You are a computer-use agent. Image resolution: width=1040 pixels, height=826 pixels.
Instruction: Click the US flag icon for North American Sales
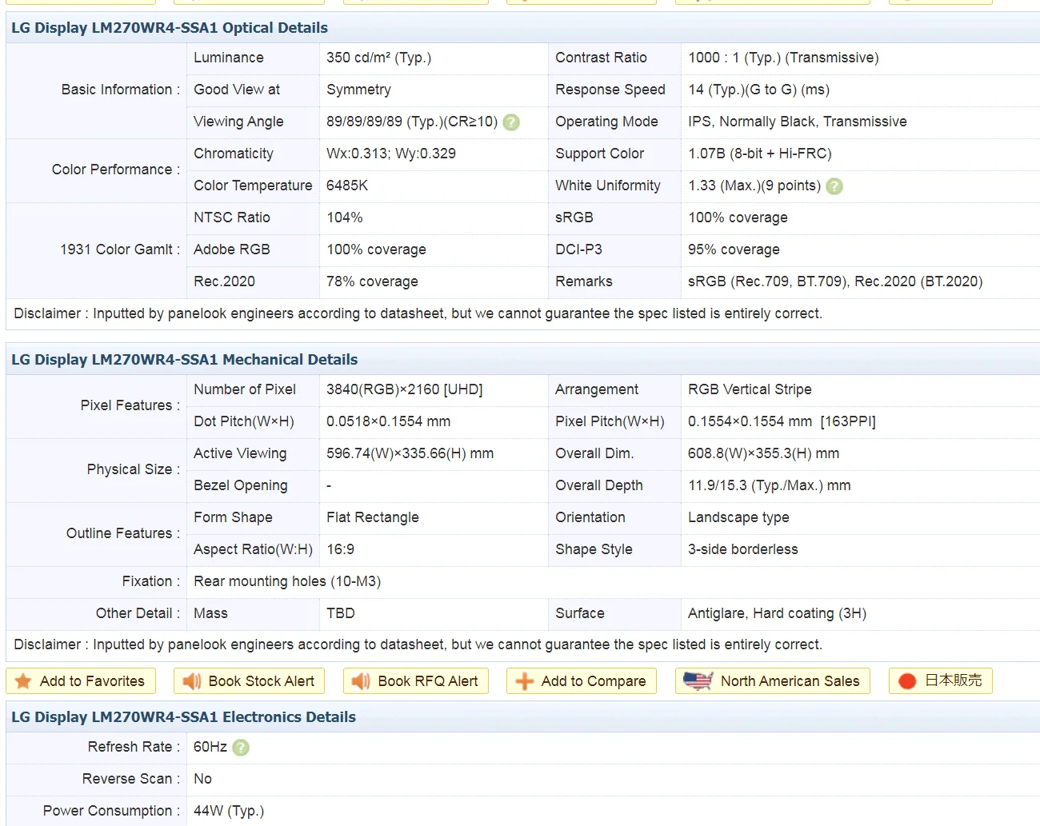698,681
